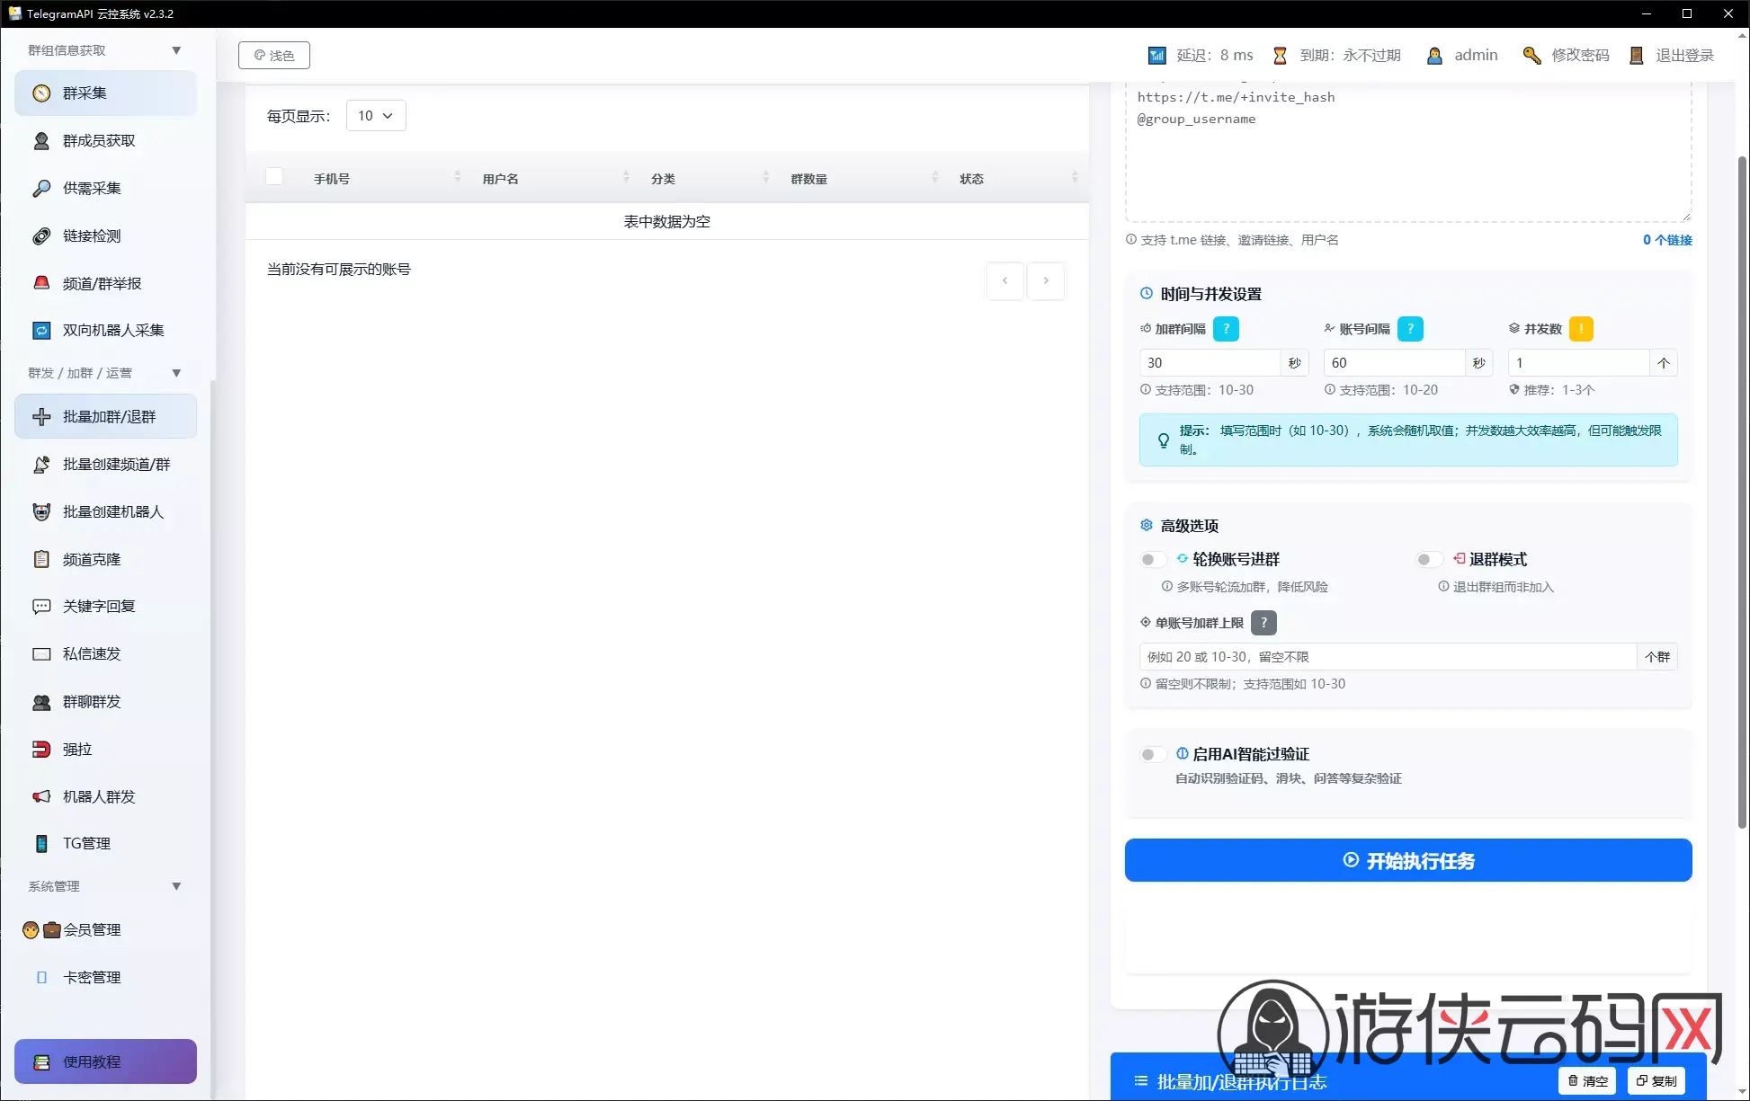Click the 链接检测 link icon
1750x1101 pixels.
pos(41,236)
